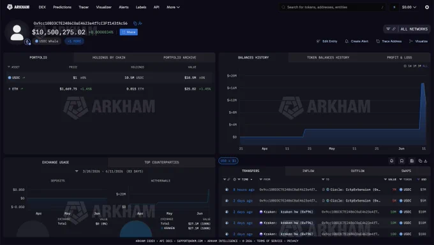Open the DEX menu item
The height and width of the screenshot is (245, 434).
[x=42, y=7]
